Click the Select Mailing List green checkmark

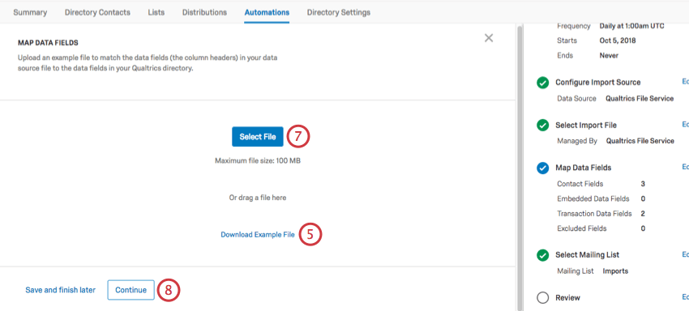[x=542, y=255]
